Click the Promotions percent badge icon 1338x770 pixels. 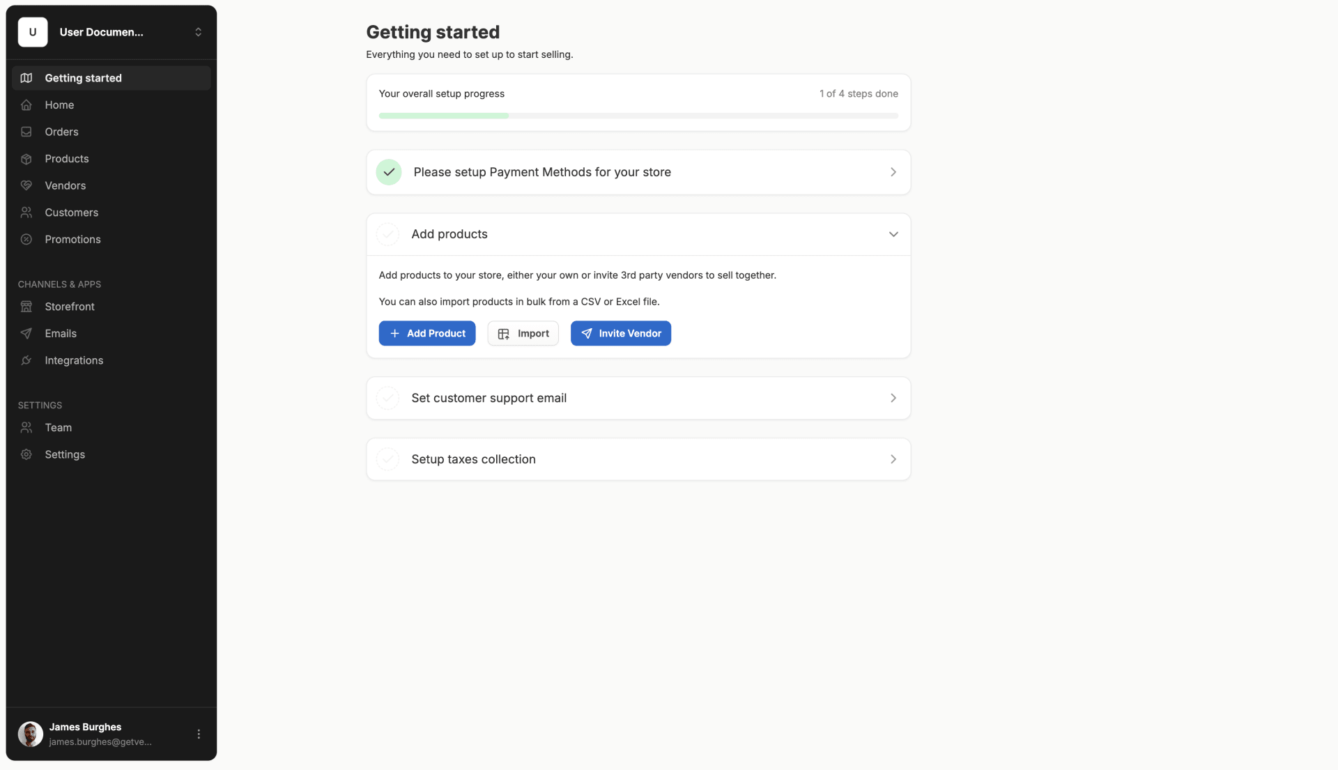tap(26, 239)
